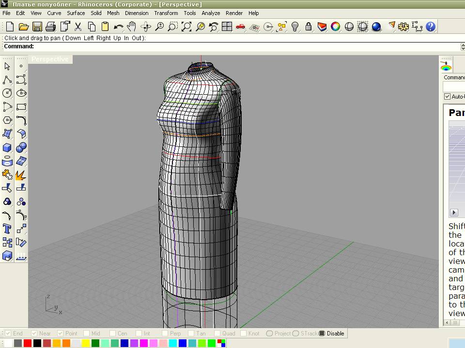Select the Circle drawing tool
The image size is (465, 348).
7,93
